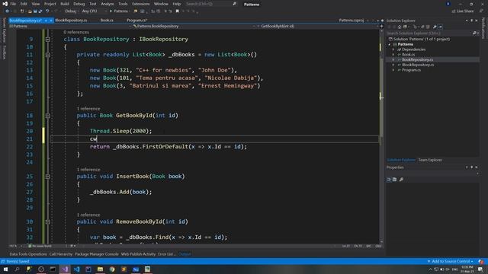The height and width of the screenshot is (274, 488).
Task: Click the Properties panel Property Pages wrench icon
Action: coord(401,180)
